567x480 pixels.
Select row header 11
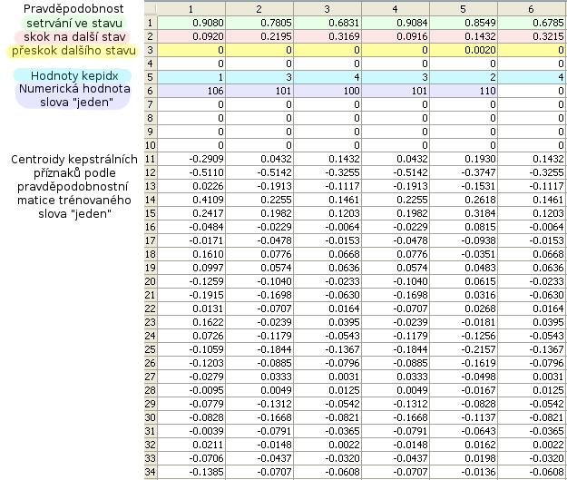[x=151, y=159]
